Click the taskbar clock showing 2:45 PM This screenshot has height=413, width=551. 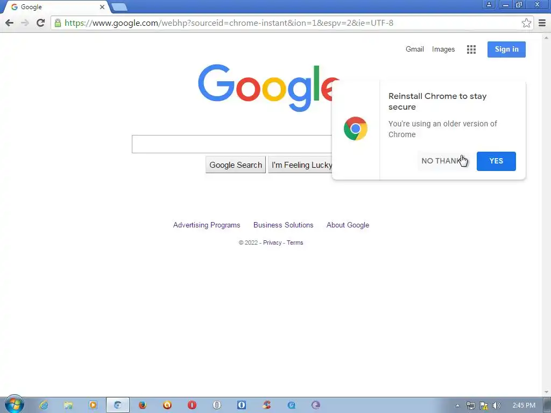(524, 405)
